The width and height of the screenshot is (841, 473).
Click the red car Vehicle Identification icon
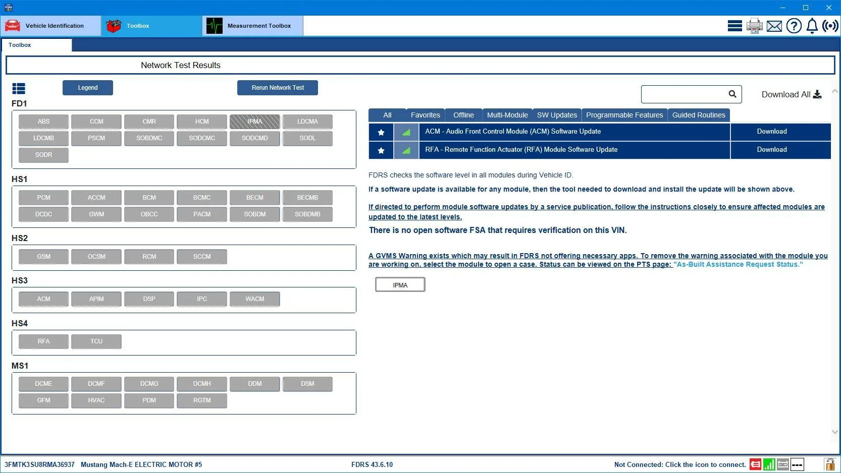[x=13, y=26]
